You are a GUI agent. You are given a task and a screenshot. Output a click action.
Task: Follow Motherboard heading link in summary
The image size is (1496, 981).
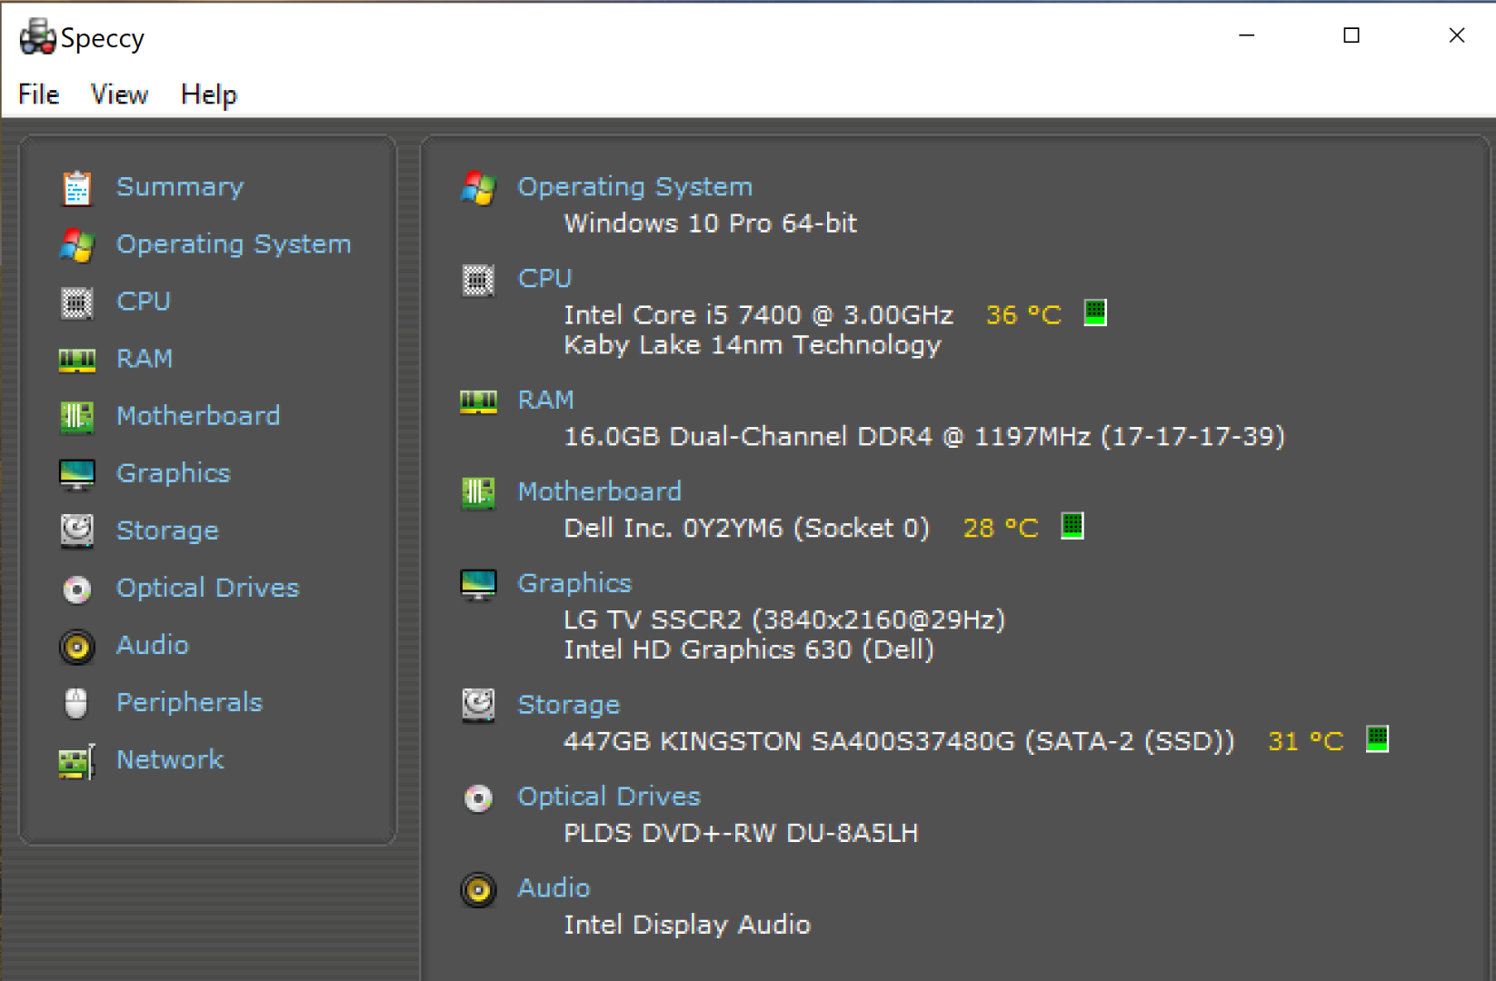click(599, 492)
